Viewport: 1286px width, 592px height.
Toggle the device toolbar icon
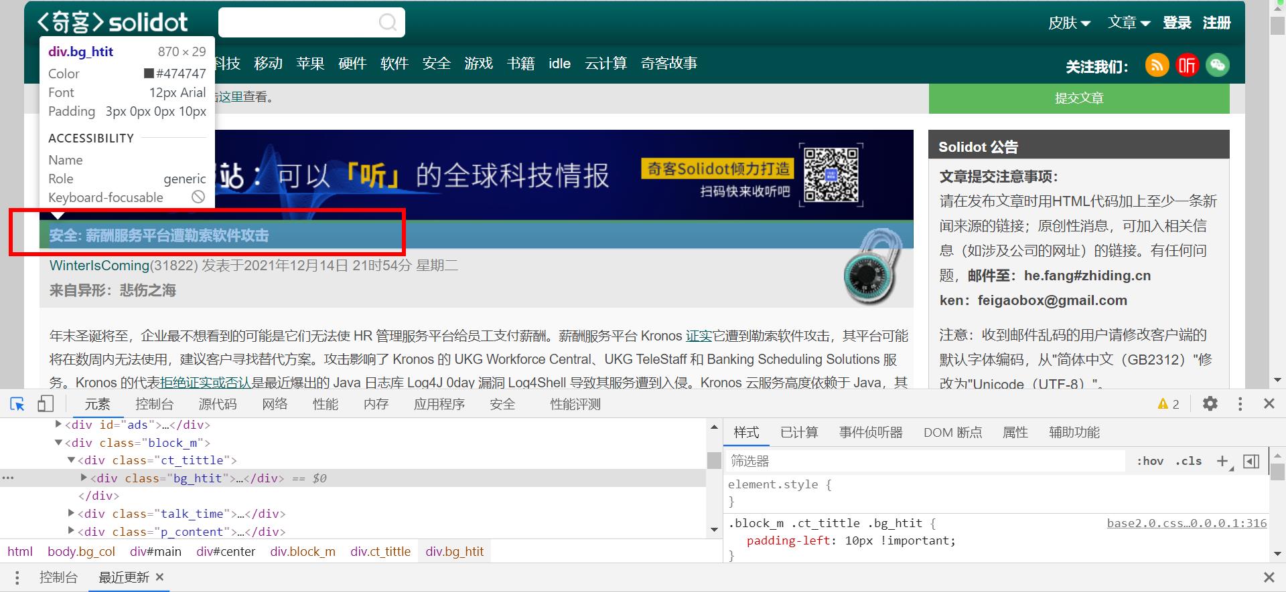46,404
